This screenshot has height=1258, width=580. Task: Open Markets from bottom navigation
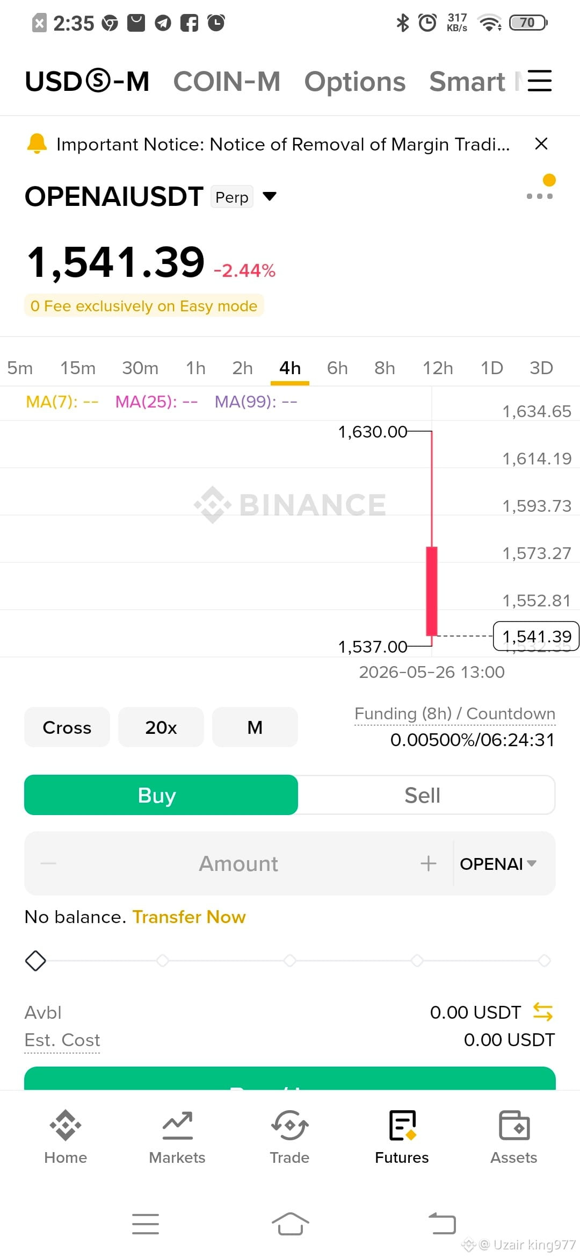177,1137
